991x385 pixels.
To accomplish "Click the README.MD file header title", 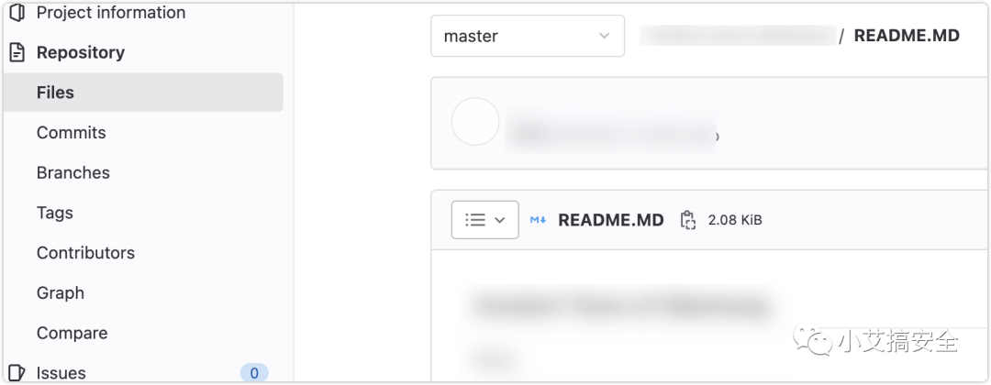I will [x=611, y=220].
